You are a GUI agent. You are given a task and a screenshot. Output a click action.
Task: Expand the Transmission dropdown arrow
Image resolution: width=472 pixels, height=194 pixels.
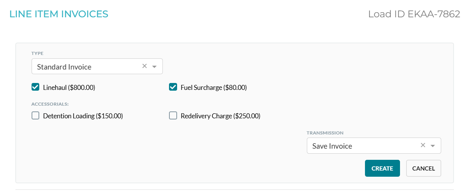pos(433,146)
